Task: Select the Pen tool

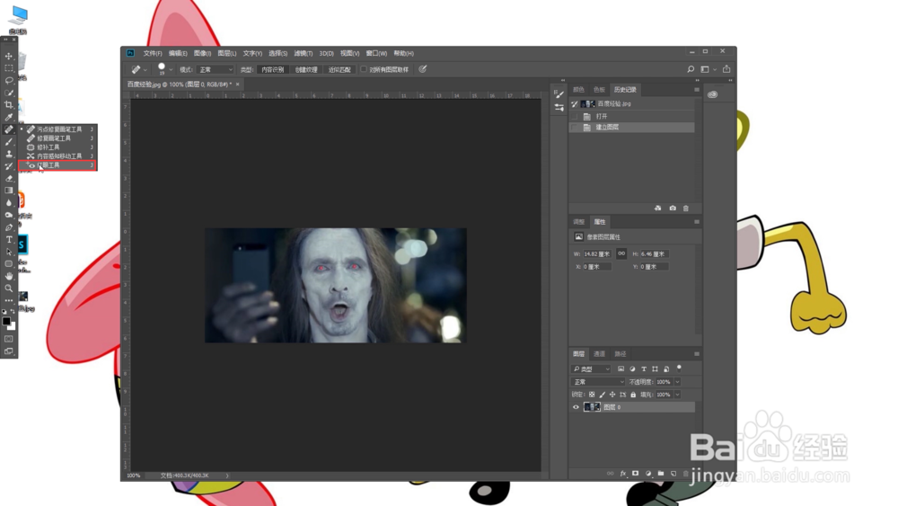Action: 9,227
